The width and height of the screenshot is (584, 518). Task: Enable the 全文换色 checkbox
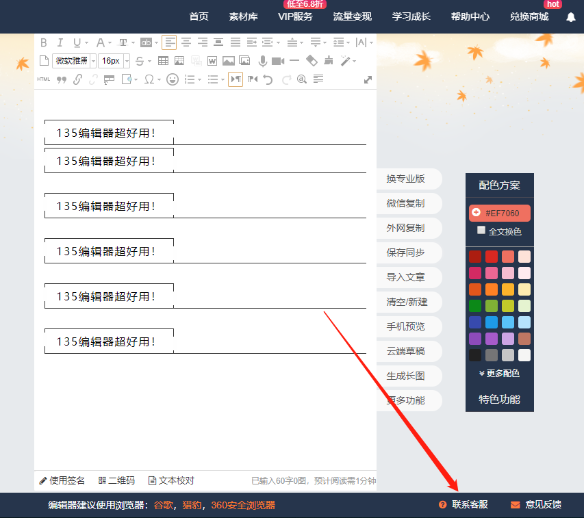click(x=481, y=231)
